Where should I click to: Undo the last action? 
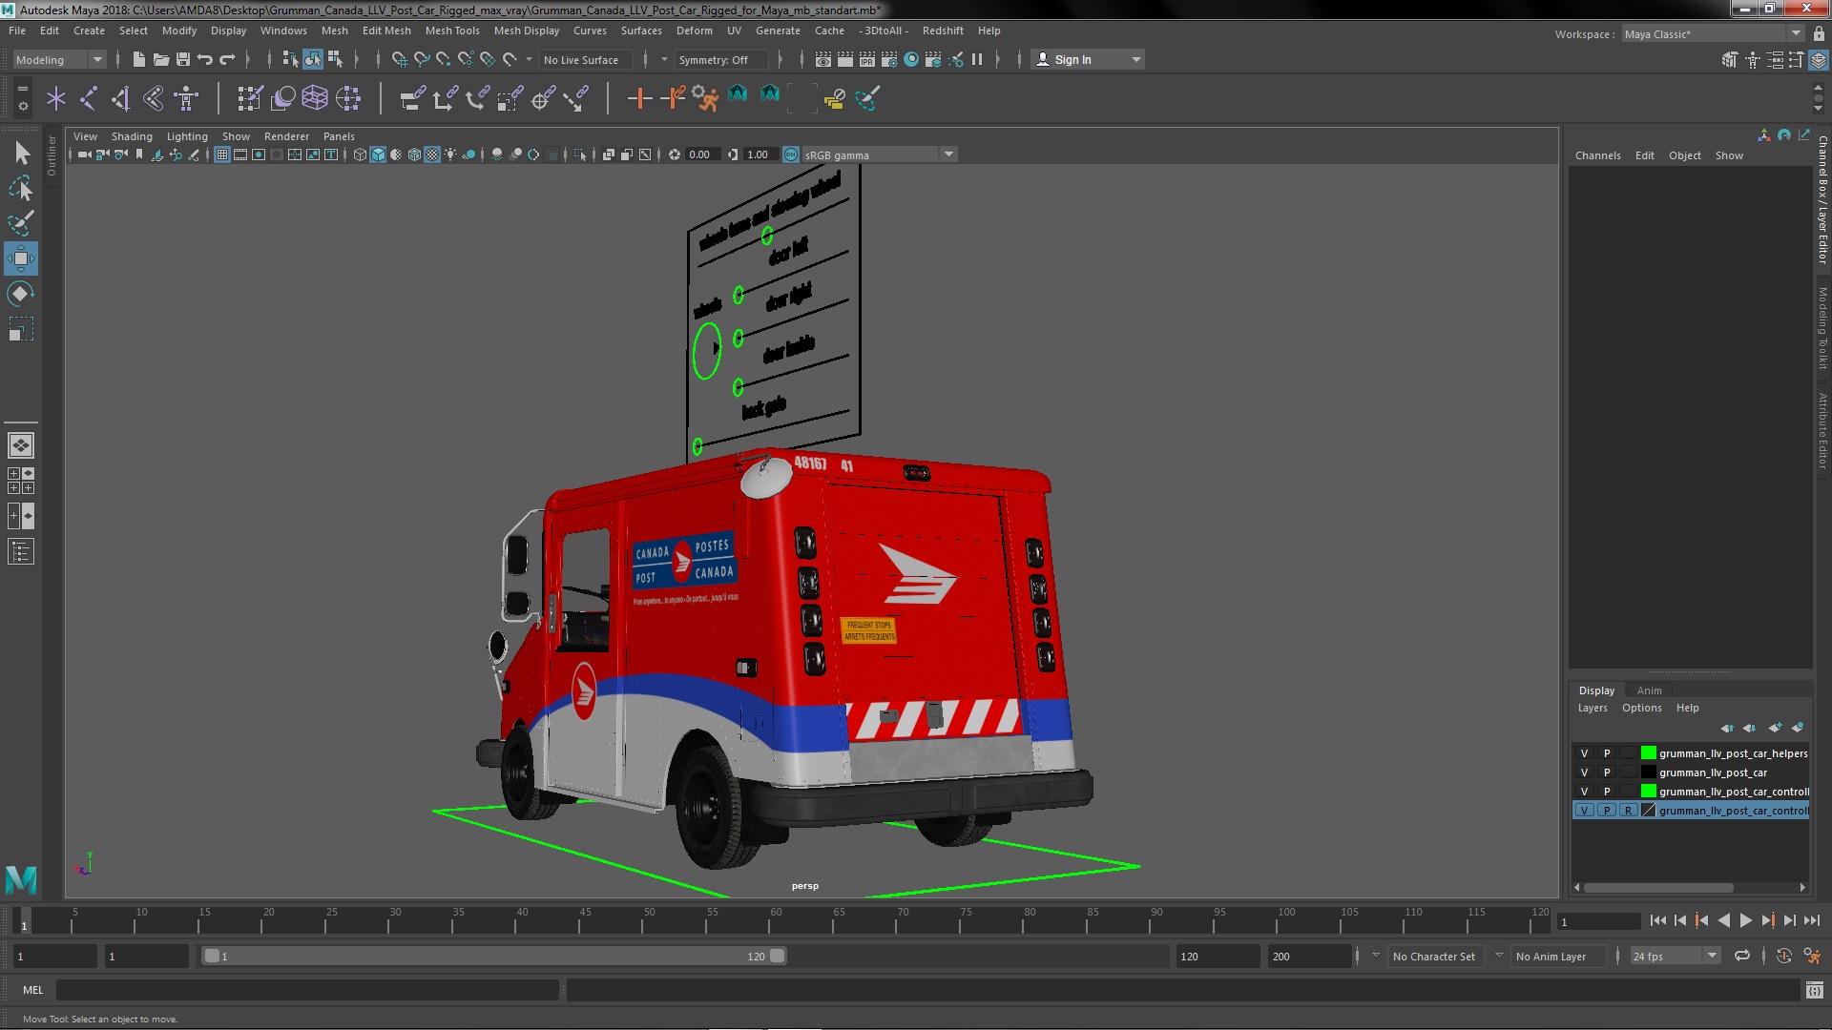click(x=205, y=59)
